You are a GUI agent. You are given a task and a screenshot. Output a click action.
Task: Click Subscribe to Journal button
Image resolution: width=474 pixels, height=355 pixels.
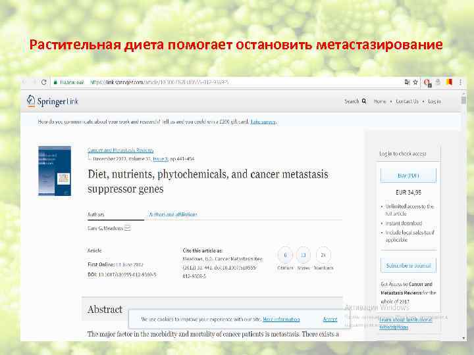(408, 266)
